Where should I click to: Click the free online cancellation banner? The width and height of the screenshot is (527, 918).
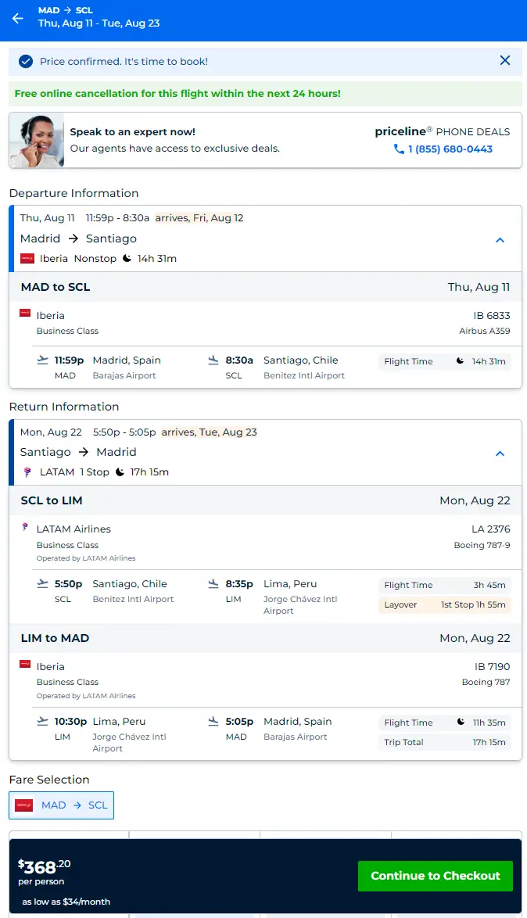177,94
